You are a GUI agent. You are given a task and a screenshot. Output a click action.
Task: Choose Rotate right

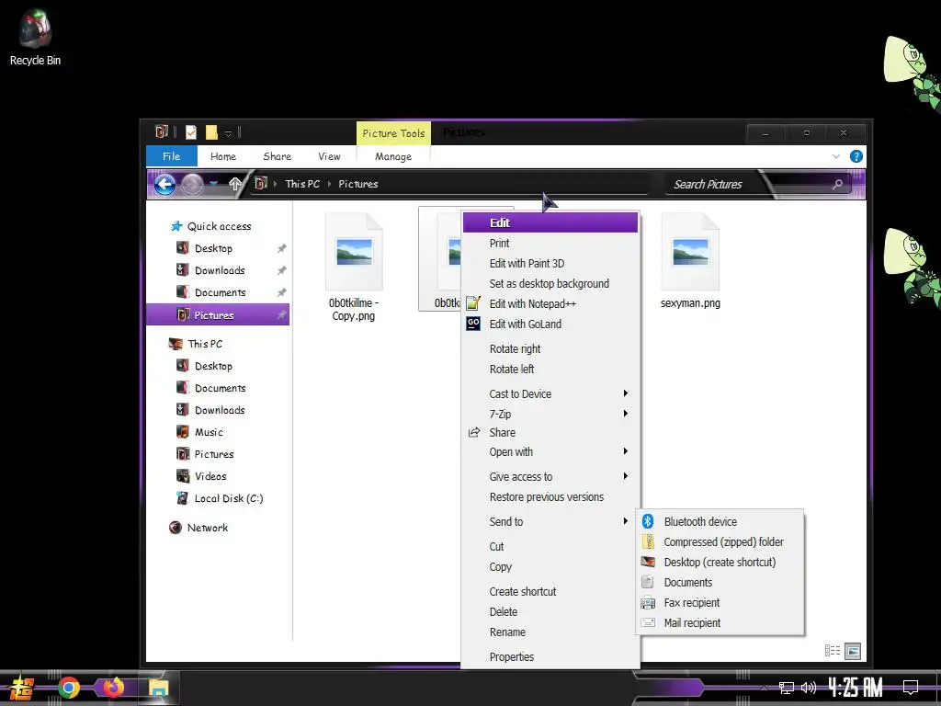coord(550,349)
